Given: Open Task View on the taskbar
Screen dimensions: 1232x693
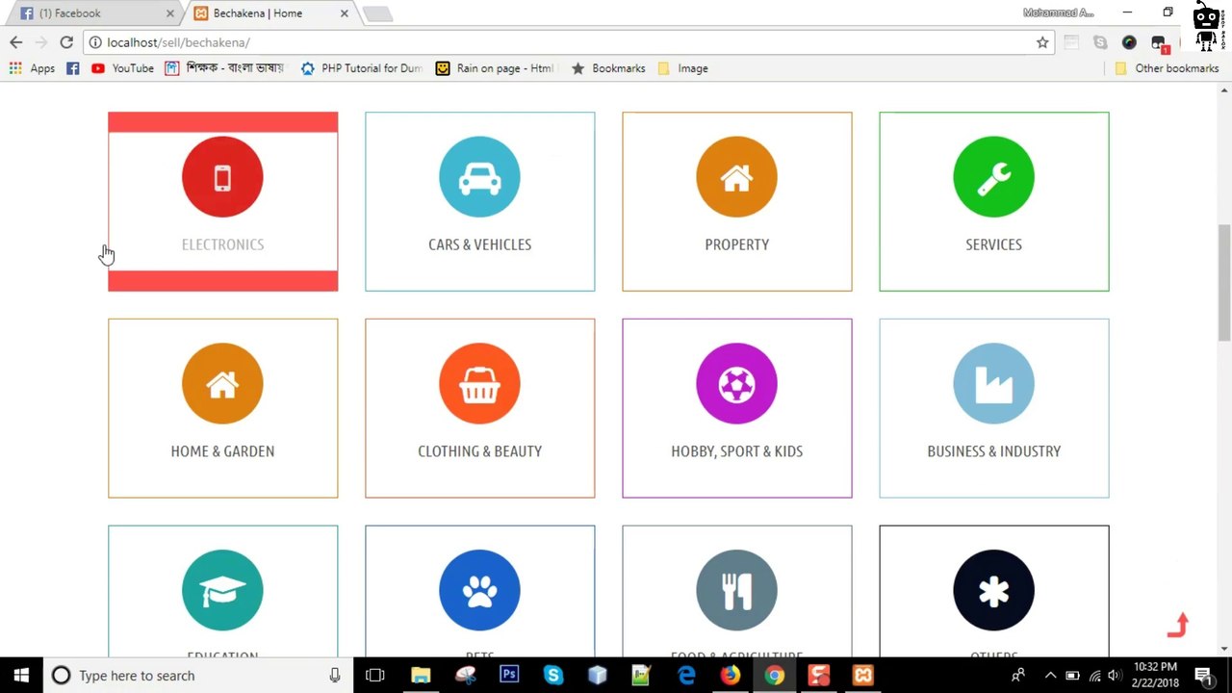Looking at the screenshot, I should 375,676.
